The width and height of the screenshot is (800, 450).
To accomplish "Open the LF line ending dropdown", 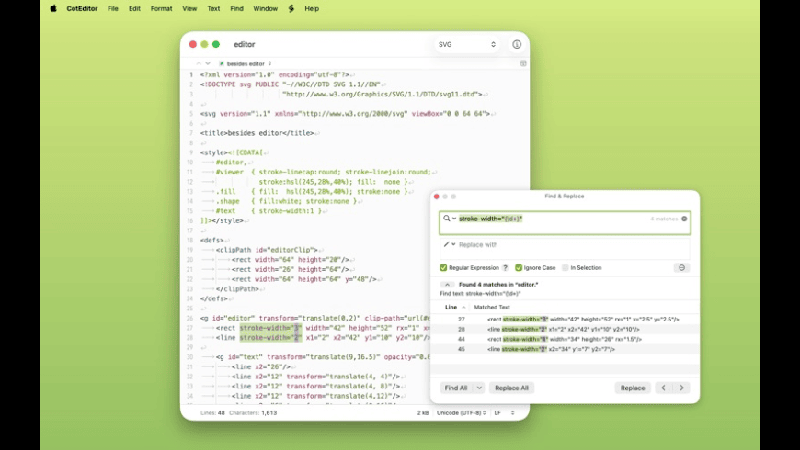I will [504, 412].
